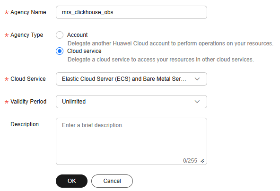Click the Cloud Service dropdown chevron arrow
The width and height of the screenshot is (280, 191).
click(x=197, y=79)
